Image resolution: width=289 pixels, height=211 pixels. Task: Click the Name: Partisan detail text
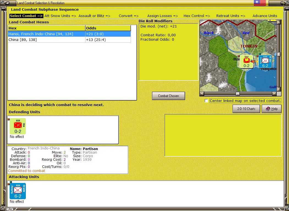pyautogui.click(x=84, y=149)
